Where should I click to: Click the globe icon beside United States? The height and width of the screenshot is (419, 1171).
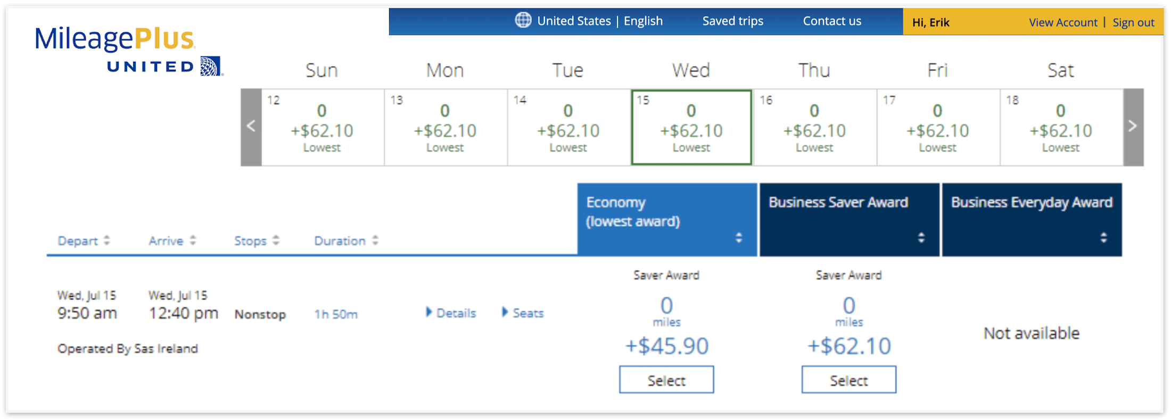pos(523,20)
